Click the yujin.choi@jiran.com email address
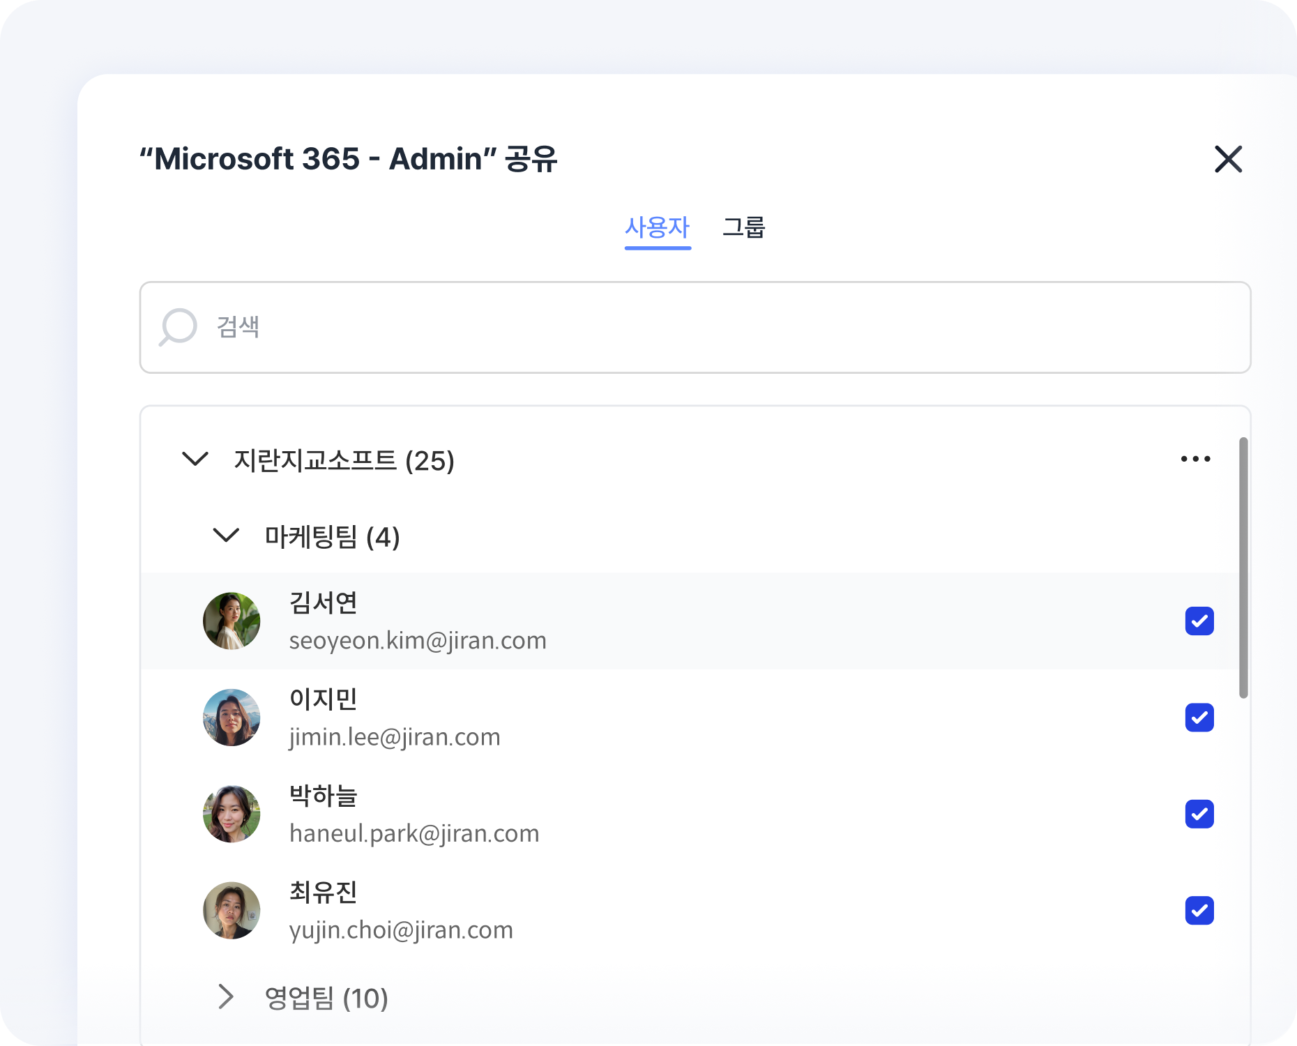Screen dimensions: 1297x1046 tap(401, 930)
